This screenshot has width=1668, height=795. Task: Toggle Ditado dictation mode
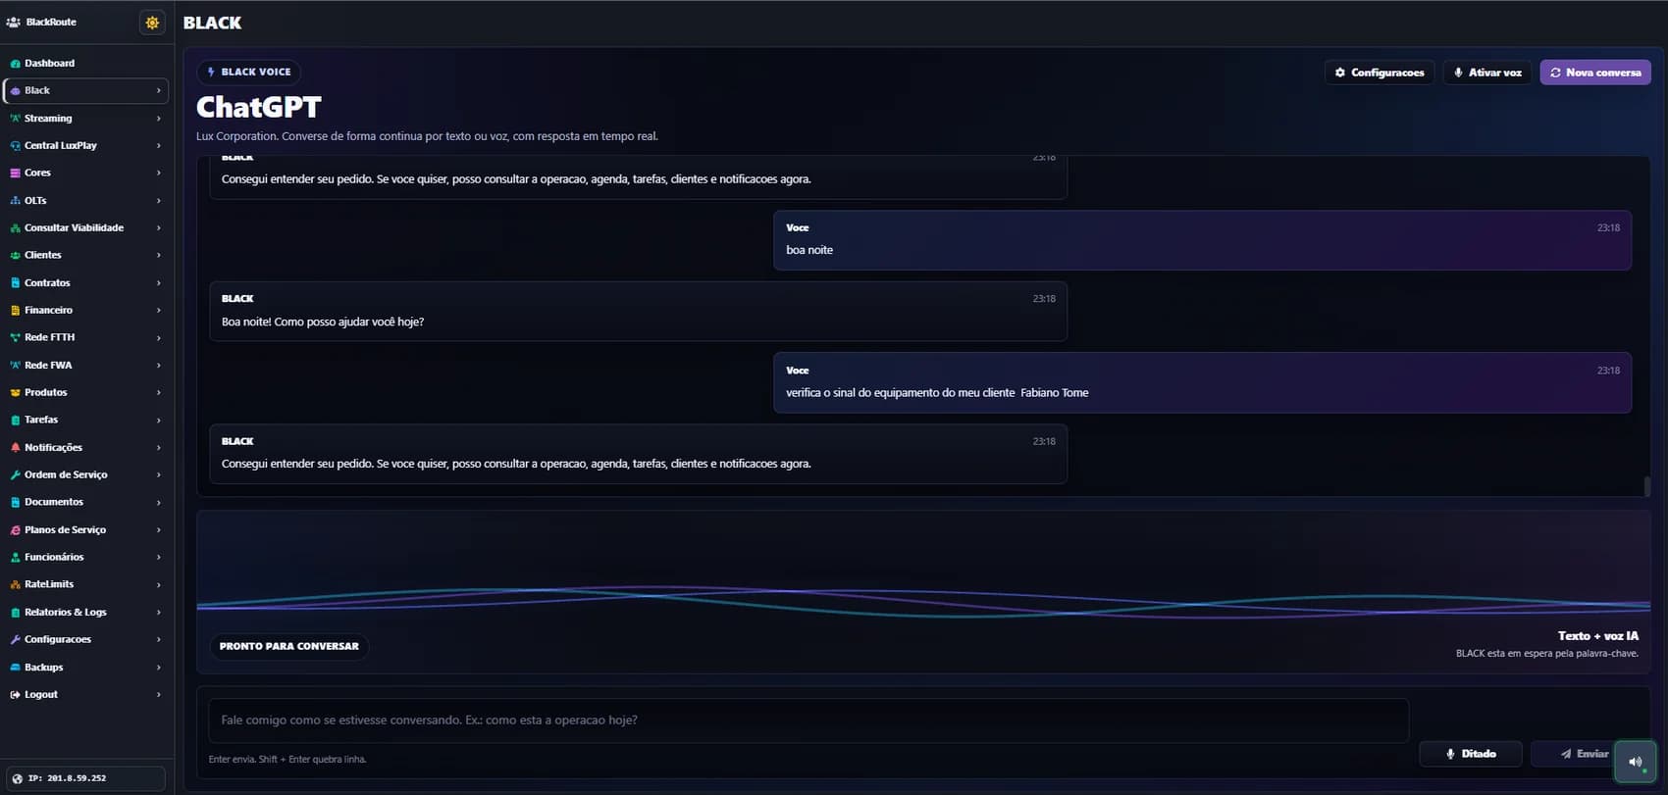(1471, 754)
